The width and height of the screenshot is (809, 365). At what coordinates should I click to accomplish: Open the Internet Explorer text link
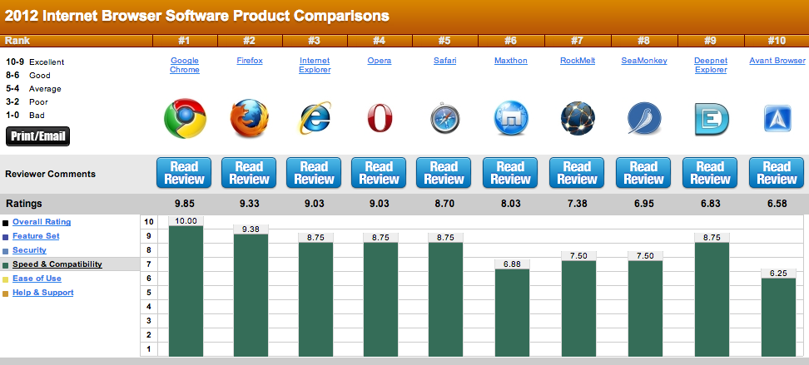315,65
